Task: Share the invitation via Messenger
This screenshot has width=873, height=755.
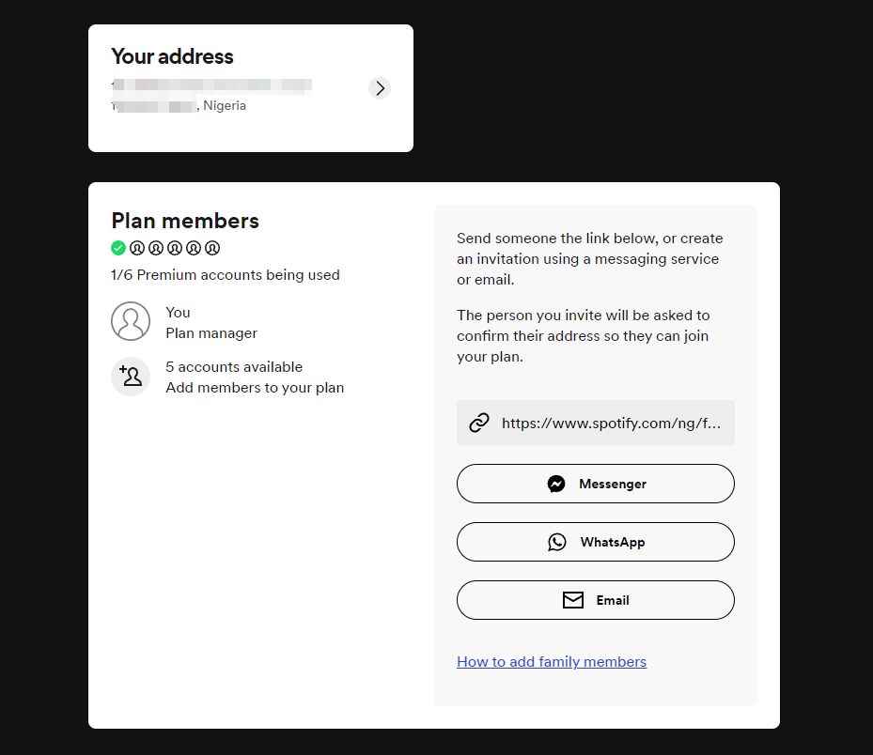Action: tap(595, 484)
